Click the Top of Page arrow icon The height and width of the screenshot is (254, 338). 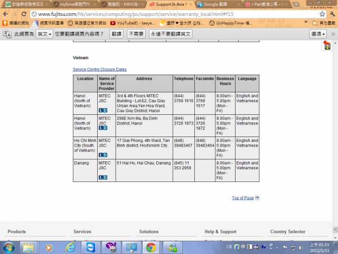257,198
